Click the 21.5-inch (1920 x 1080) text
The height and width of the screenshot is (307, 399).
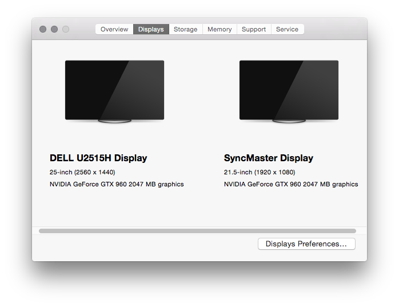260,172
